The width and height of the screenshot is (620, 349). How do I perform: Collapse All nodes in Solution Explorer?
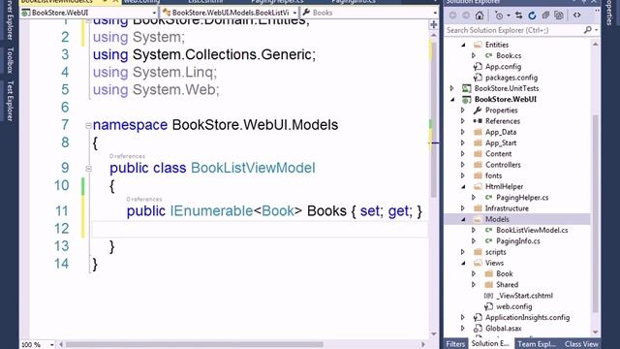coord(545,16)
